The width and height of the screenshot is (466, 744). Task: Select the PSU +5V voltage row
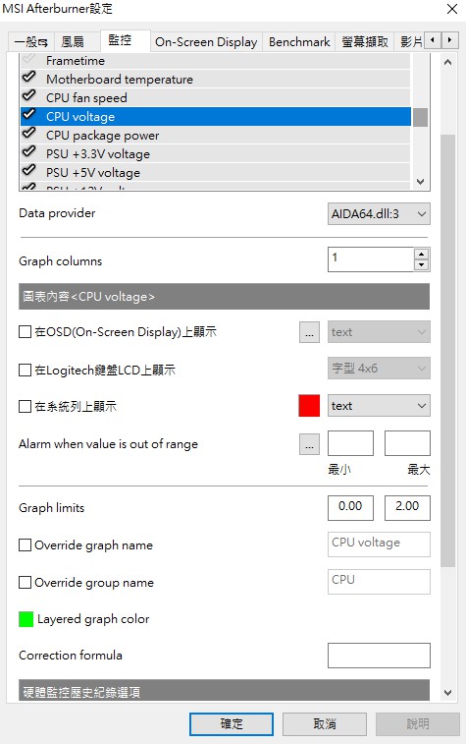(x=216, y=172)
